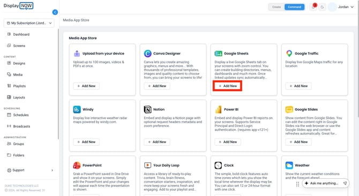Click the Upload from your device icon
Screen dimensions: 359x196
(77, 54)
